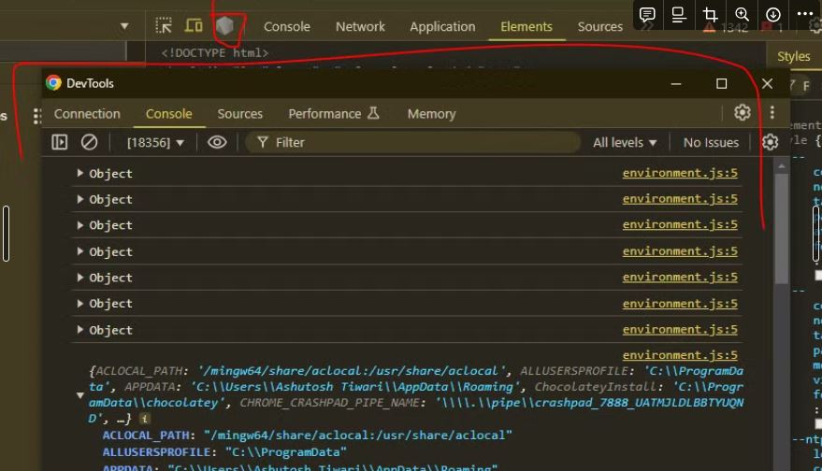Open environment.js:5 link in first row

(680, 173)
